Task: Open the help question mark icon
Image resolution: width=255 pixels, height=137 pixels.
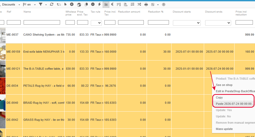Action: pyautogui.click(x=164, y=4)
